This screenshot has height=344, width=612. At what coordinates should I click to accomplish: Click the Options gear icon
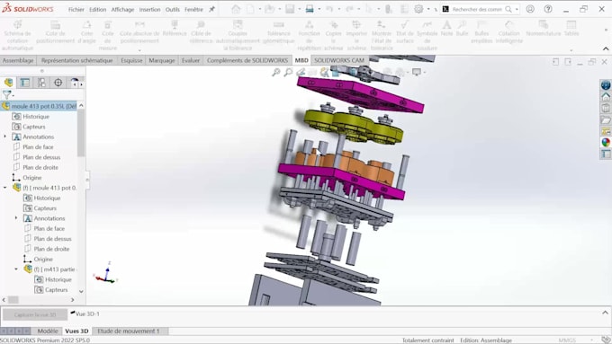[418, 9]
